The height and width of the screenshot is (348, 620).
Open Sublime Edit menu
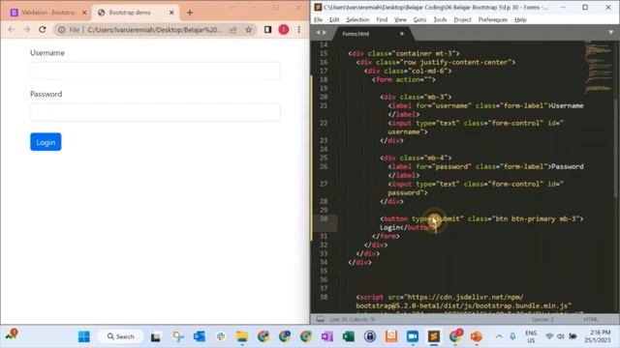[334, 19]
